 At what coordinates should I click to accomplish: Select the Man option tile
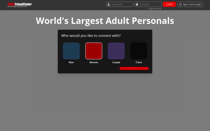(71, 51)
